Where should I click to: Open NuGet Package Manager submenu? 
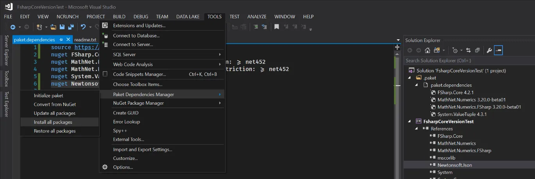[162, 103]
